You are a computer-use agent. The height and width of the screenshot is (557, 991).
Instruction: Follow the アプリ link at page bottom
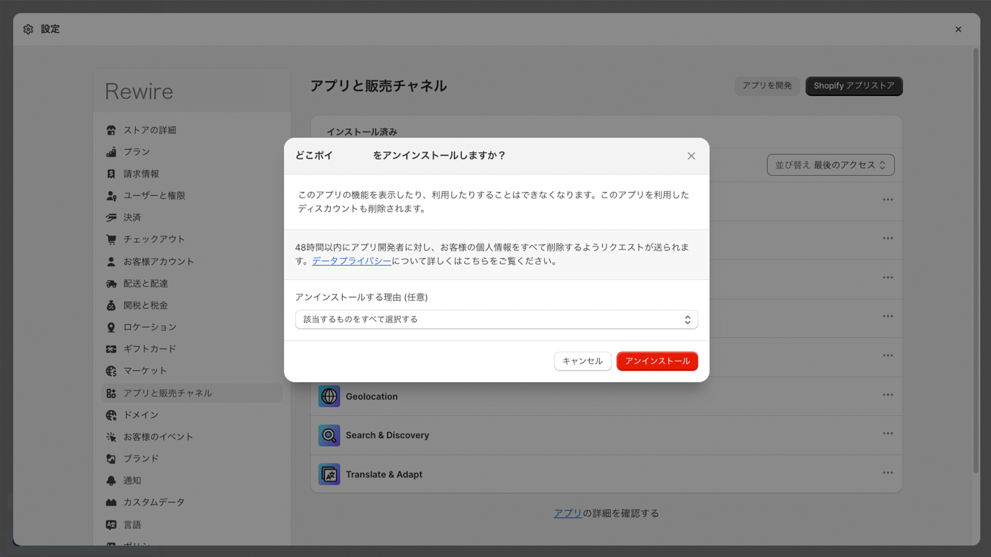coord(568,513)
